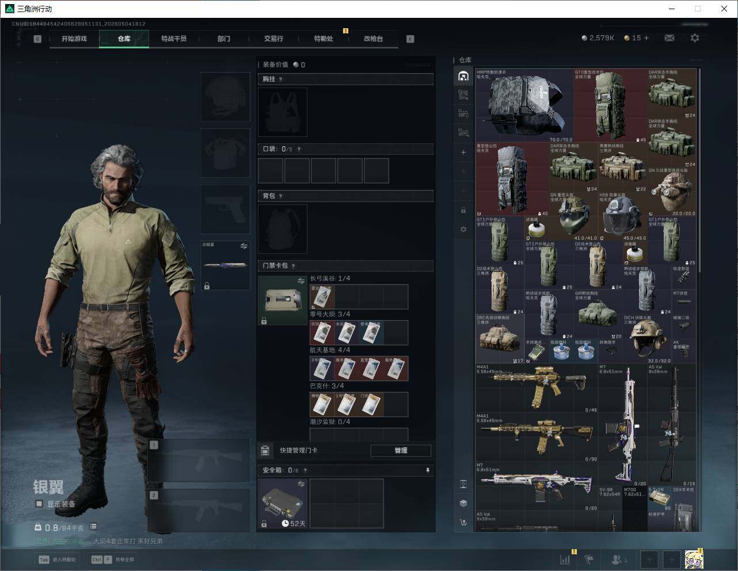The width and height of the screenshot is (738, 571).
Task: Select primary weapon slot 2
Action: [199, 511]
